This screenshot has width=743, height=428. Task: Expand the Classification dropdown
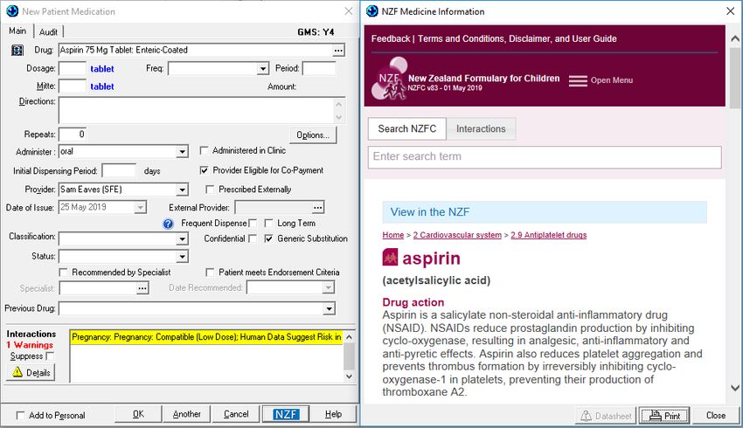click(182, 239)
